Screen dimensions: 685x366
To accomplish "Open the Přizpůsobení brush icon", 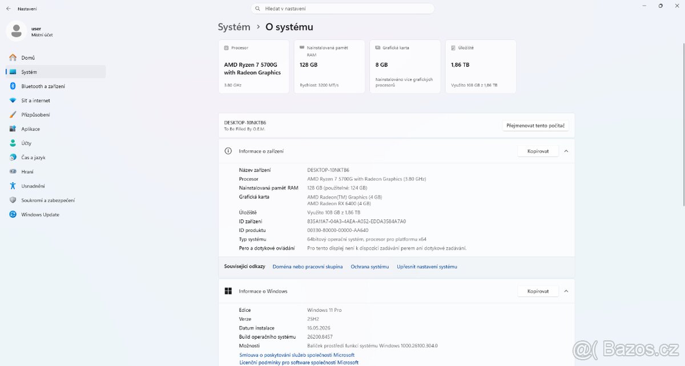I will (x=13, y=115).
